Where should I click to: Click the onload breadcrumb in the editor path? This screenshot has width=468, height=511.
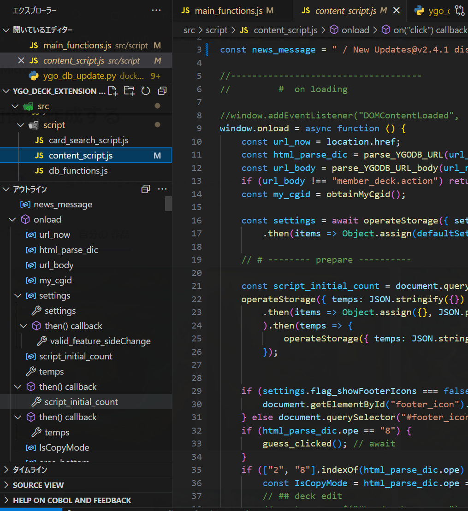[x=355, y=30]
